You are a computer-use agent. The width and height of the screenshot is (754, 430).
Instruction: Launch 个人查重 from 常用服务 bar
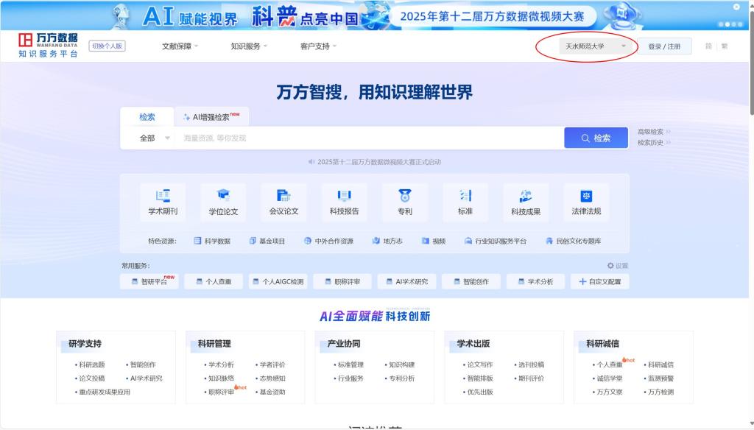[x=214, y=281]
